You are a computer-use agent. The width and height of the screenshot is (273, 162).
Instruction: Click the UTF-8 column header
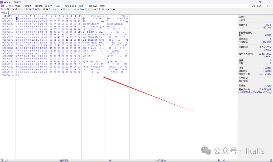pos(125,16)
